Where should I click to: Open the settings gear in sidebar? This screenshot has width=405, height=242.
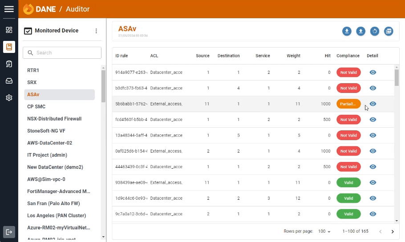coord(9,98)
